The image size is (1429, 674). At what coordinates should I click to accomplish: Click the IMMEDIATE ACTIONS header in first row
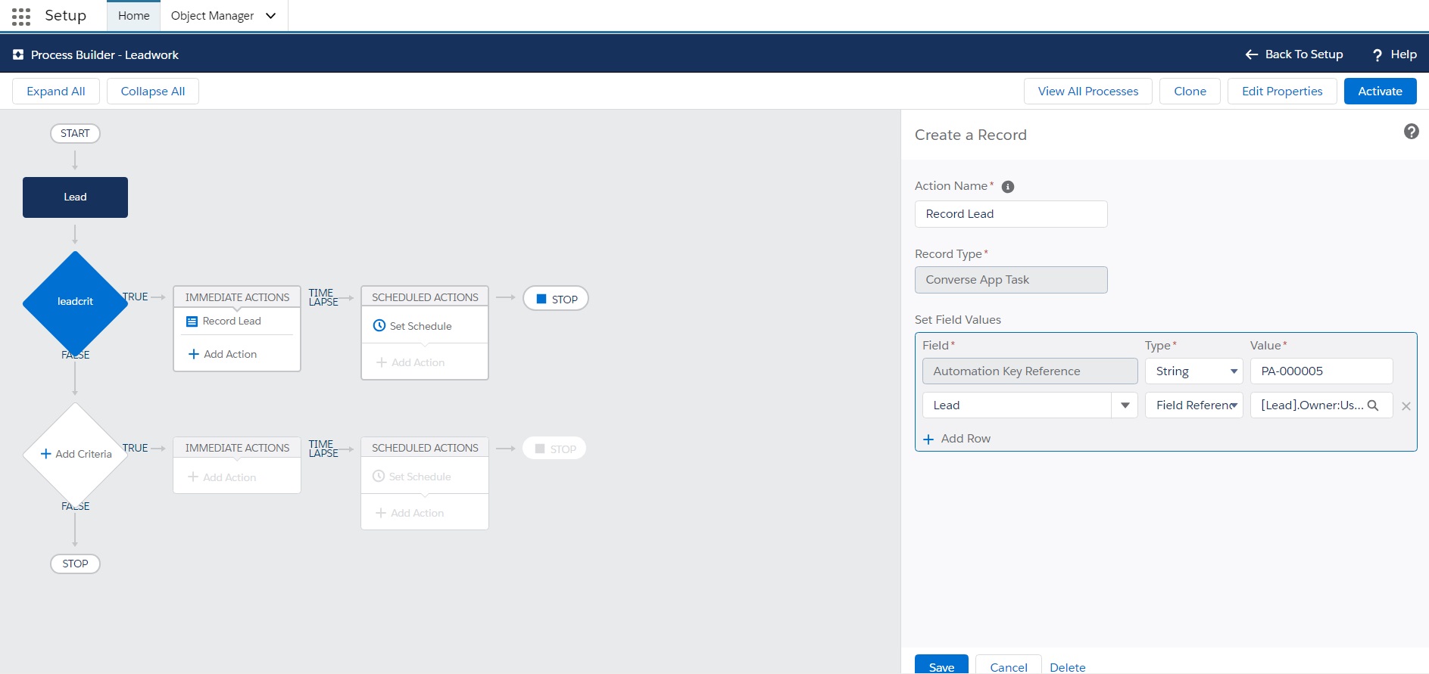tap(237, 297)
